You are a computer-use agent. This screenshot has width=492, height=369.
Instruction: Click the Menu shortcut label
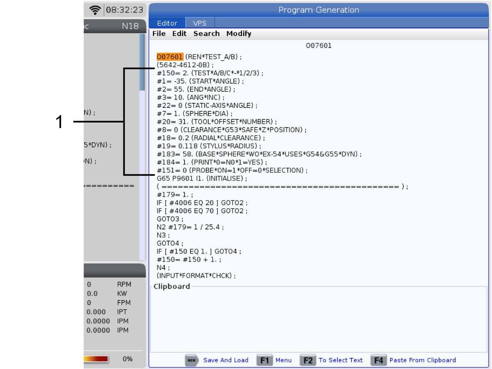tap(283, 360)
